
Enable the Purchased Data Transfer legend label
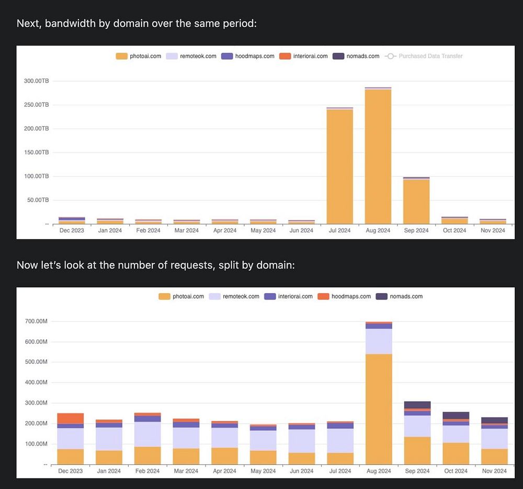tap(430, 56)
